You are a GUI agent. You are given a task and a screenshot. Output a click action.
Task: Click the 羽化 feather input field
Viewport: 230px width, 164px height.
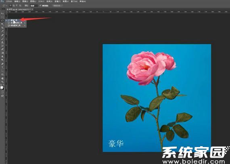(x=33, y=6)
